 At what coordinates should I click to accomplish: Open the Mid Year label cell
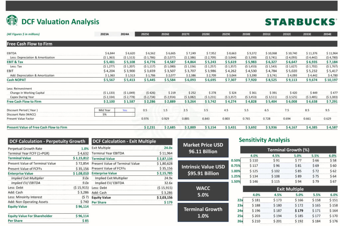point(105,110)
